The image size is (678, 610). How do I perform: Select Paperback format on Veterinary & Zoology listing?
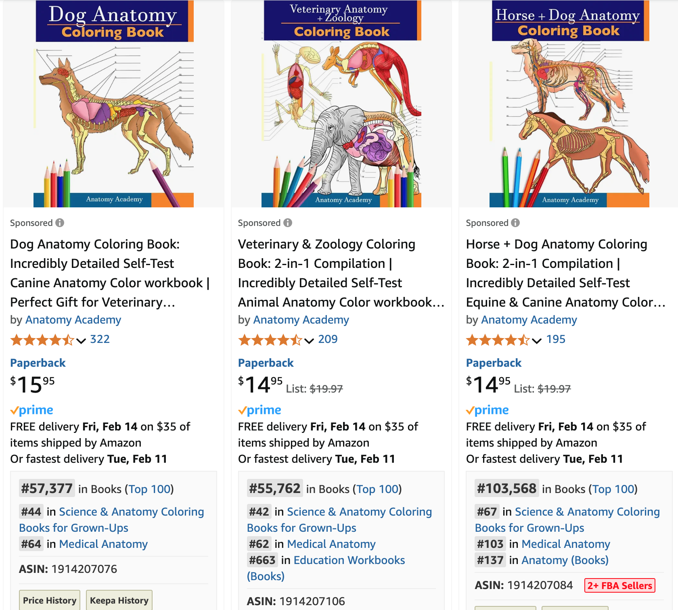(266, 363)
